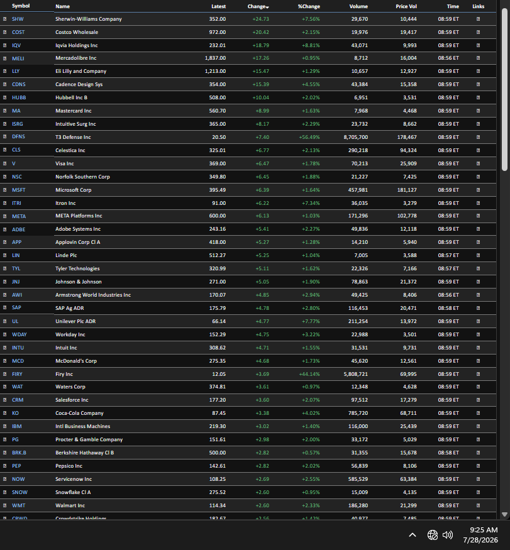
Task: Expand the DFNS row details
Action: 4,137
